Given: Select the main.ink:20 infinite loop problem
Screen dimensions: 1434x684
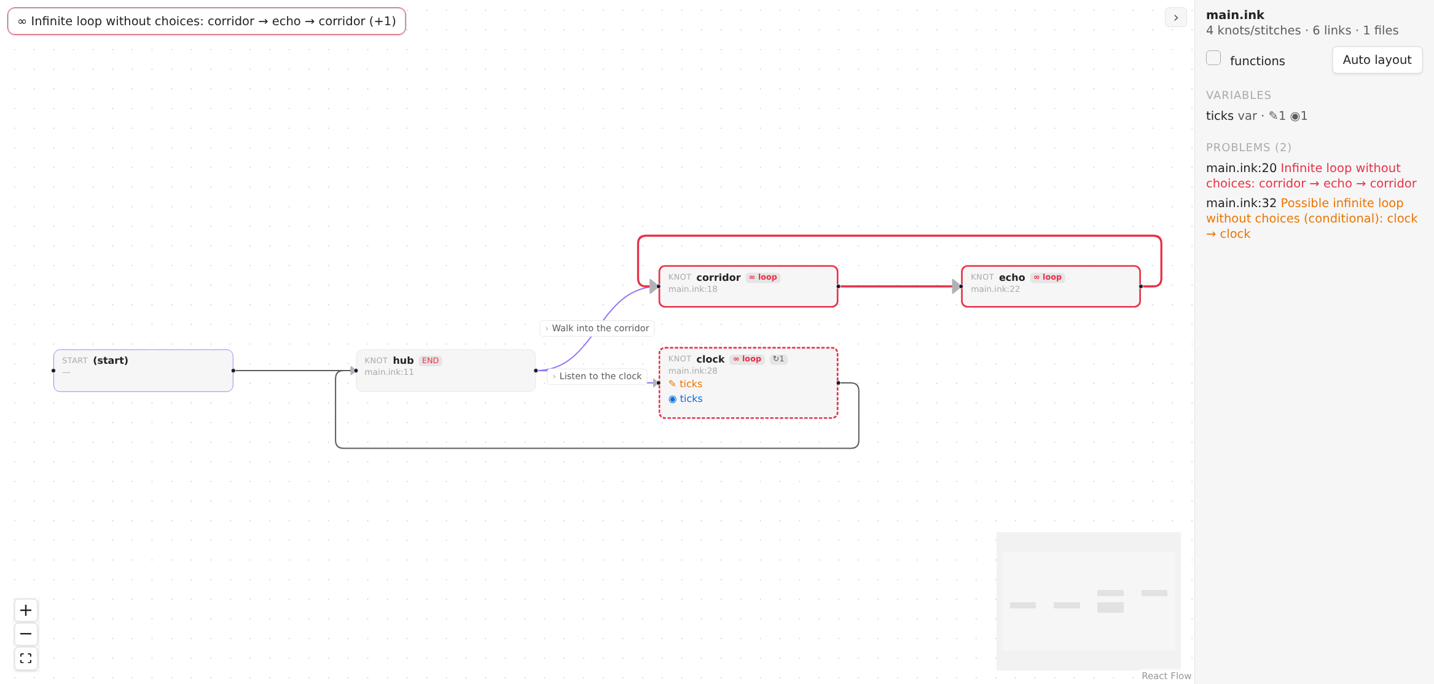Looking at the screenshot, I should coord(1311,176).
